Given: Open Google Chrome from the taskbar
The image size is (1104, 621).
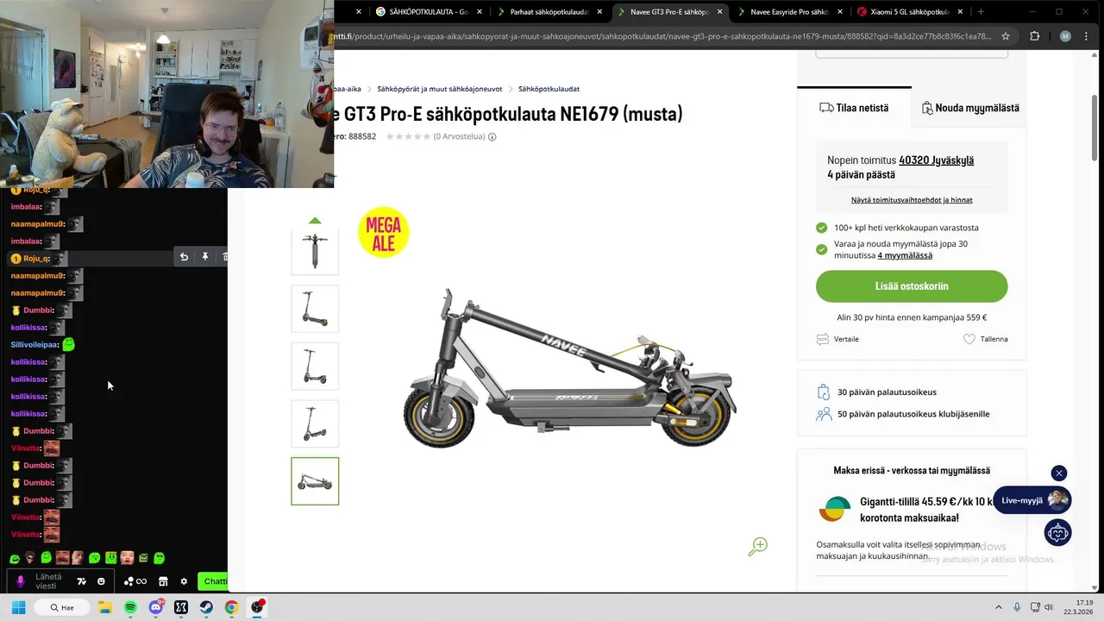Looking at the screenshot, I should [x=231, y=607].
